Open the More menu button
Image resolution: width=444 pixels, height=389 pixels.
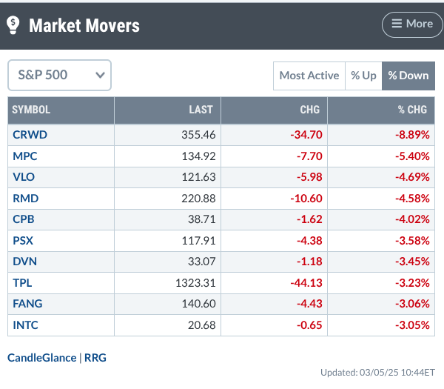click(412, 24)
